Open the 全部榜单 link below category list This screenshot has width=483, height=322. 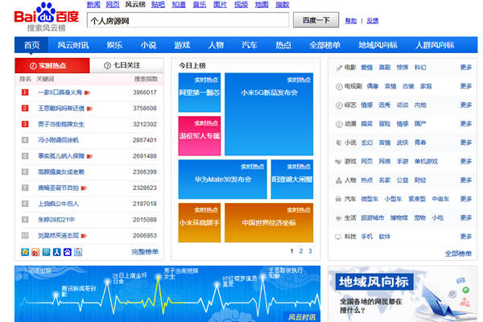click(458, 254)
